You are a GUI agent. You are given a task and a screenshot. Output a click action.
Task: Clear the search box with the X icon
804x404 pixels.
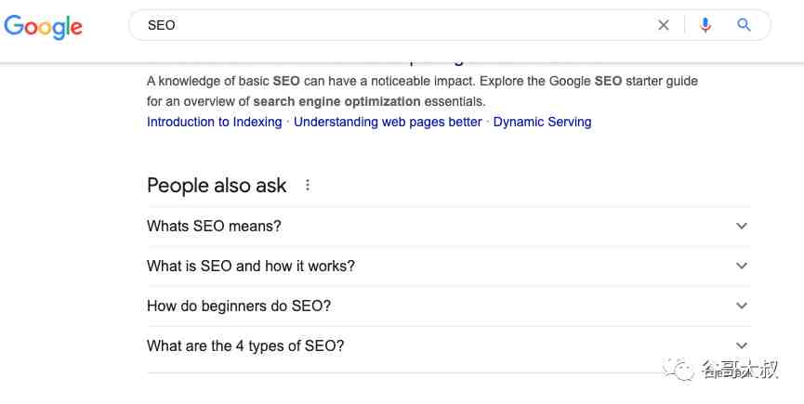pyautogui.click(x=664, y=25)
